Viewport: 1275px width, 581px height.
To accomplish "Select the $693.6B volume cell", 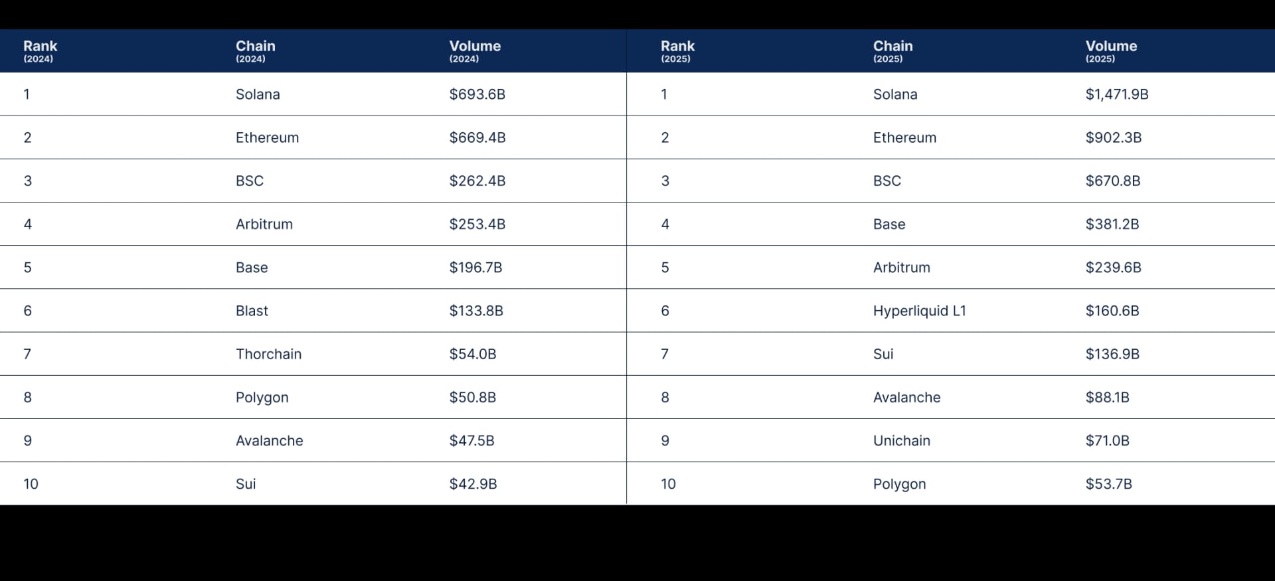I will (477, 94).
